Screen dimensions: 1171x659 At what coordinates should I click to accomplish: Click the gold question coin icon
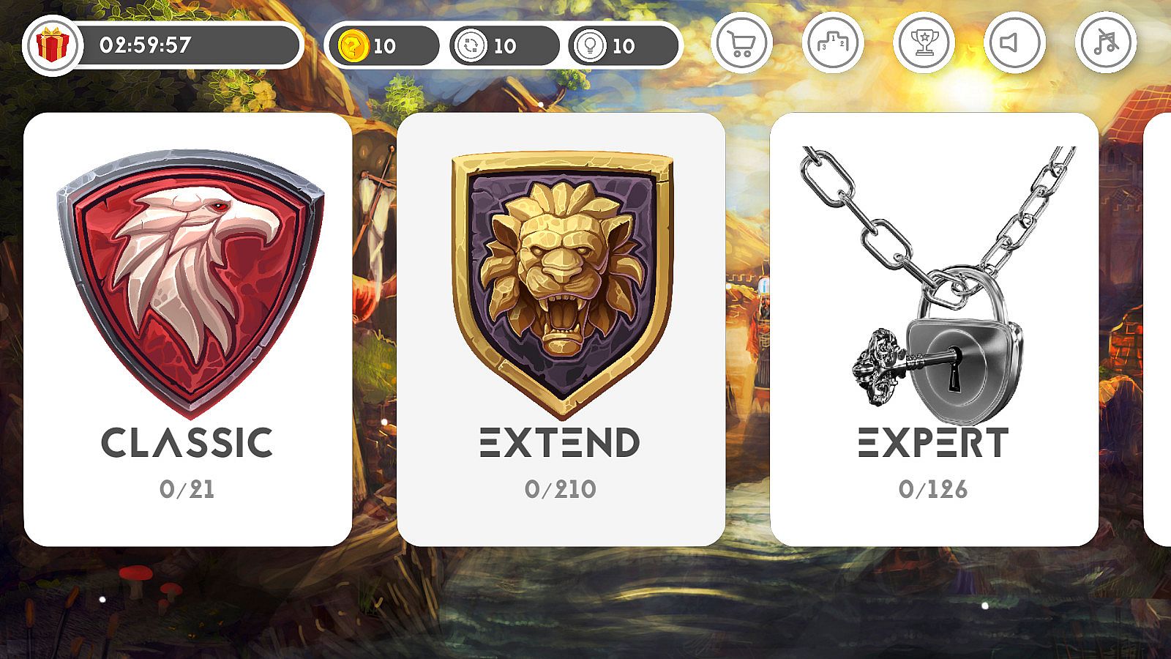352,46
